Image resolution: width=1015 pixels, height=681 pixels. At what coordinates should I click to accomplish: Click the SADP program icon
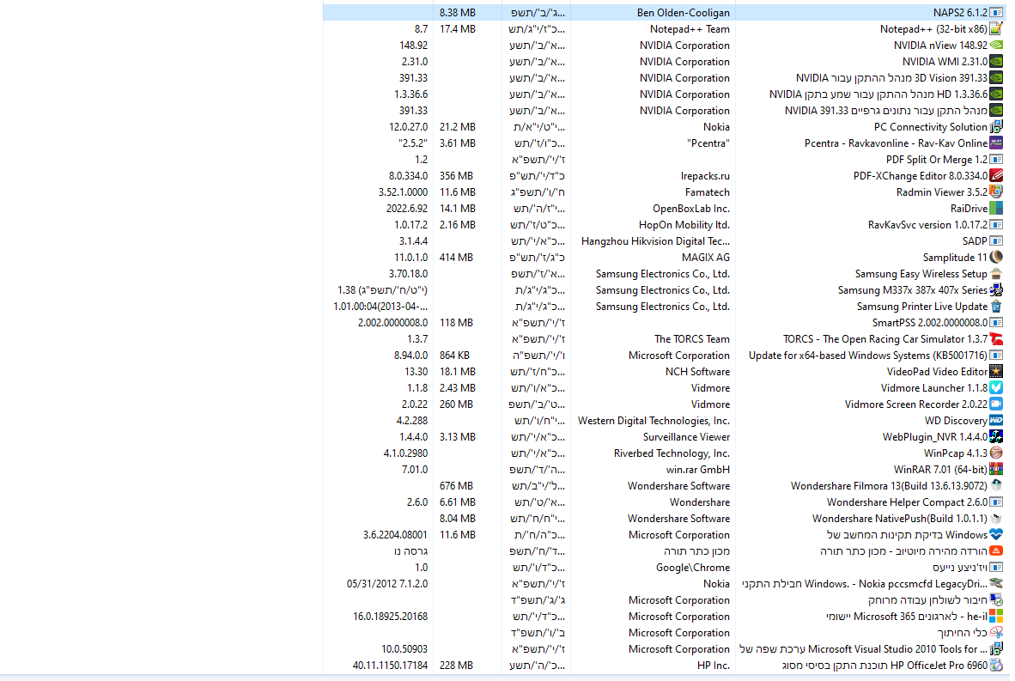[996, 240]
